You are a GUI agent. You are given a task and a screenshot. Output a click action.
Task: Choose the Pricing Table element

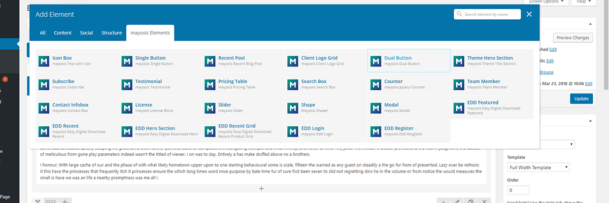(243, 84)
